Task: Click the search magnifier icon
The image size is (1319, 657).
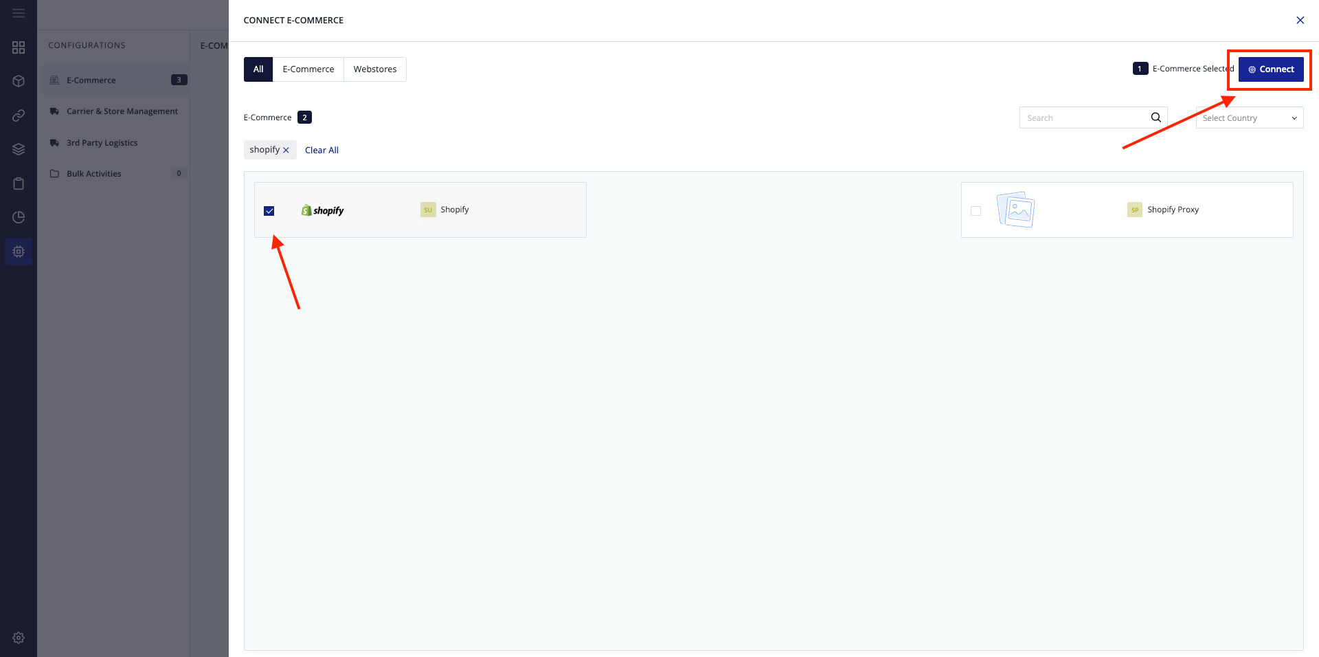Action: click(1156, 118)
